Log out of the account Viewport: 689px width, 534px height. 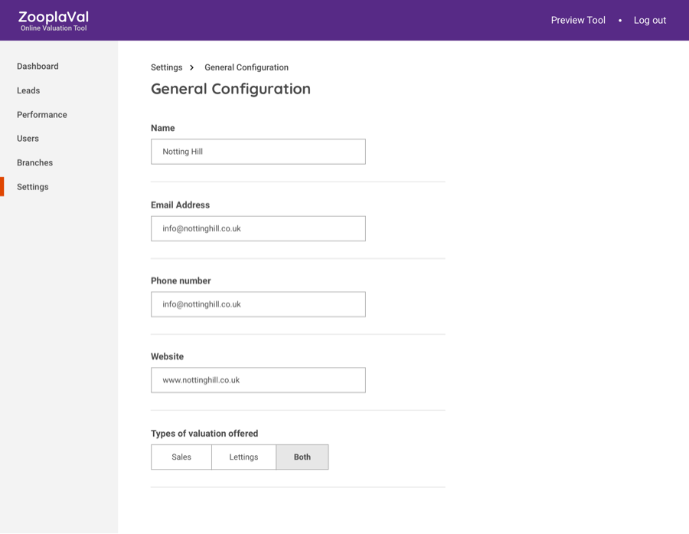(649, 20)
